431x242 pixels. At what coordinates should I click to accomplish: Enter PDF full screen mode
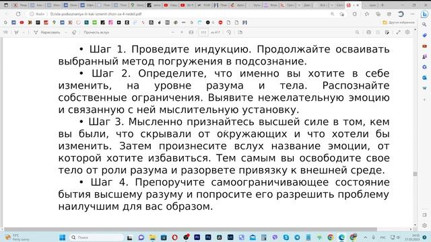pos(398,32)
